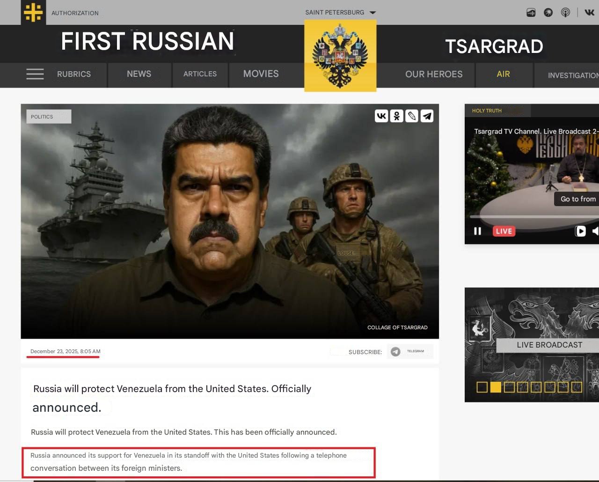Share the article on VK
This screenshot has width=599, height=482.
click(381, 116)
